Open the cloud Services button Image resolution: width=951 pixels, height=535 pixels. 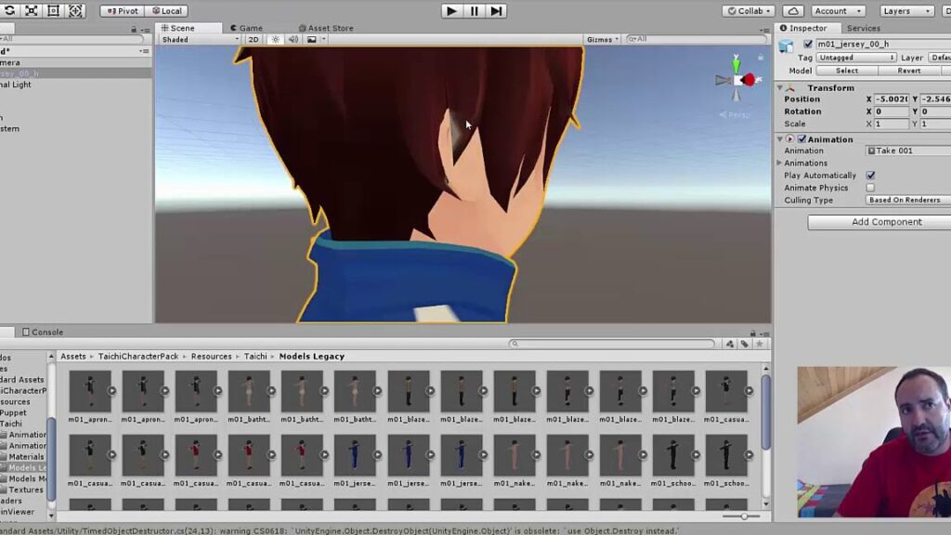point(793,11)
